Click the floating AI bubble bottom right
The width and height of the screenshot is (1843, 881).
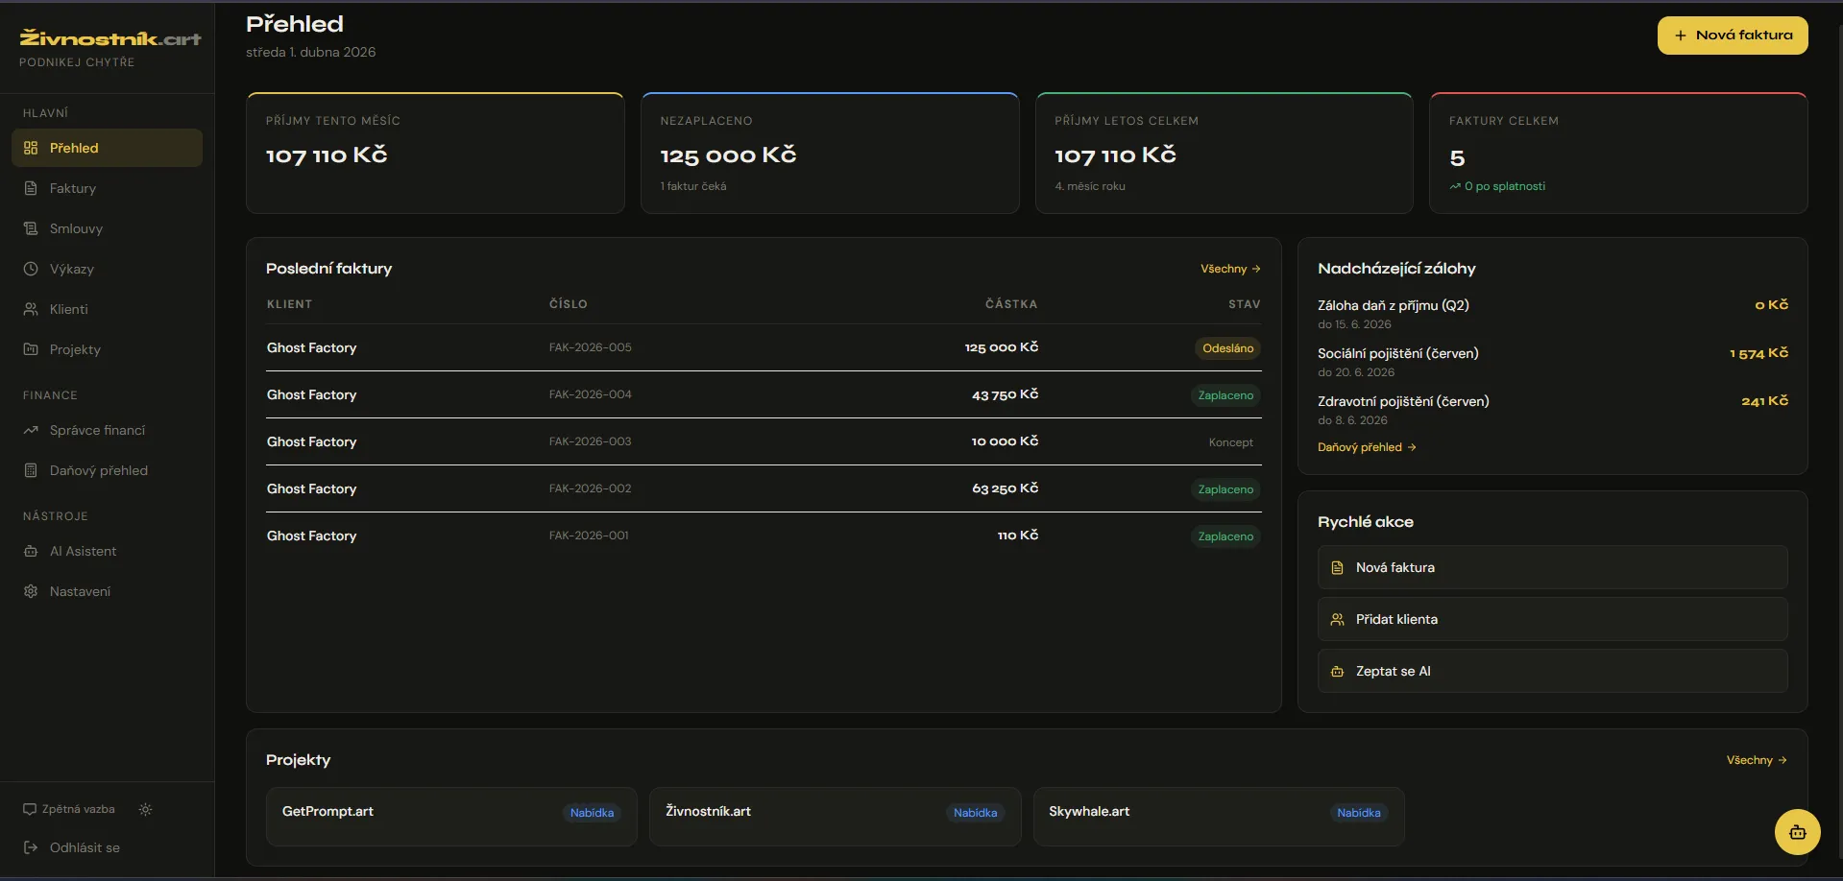pyautogui.click(x=1796, y=831)
